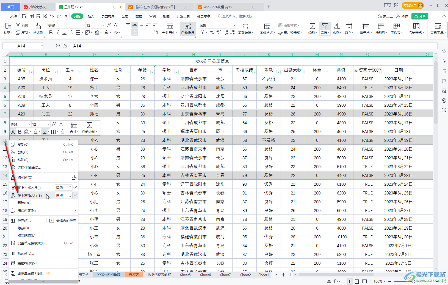Open the font size dropdown in ribbon

[103, 26]
